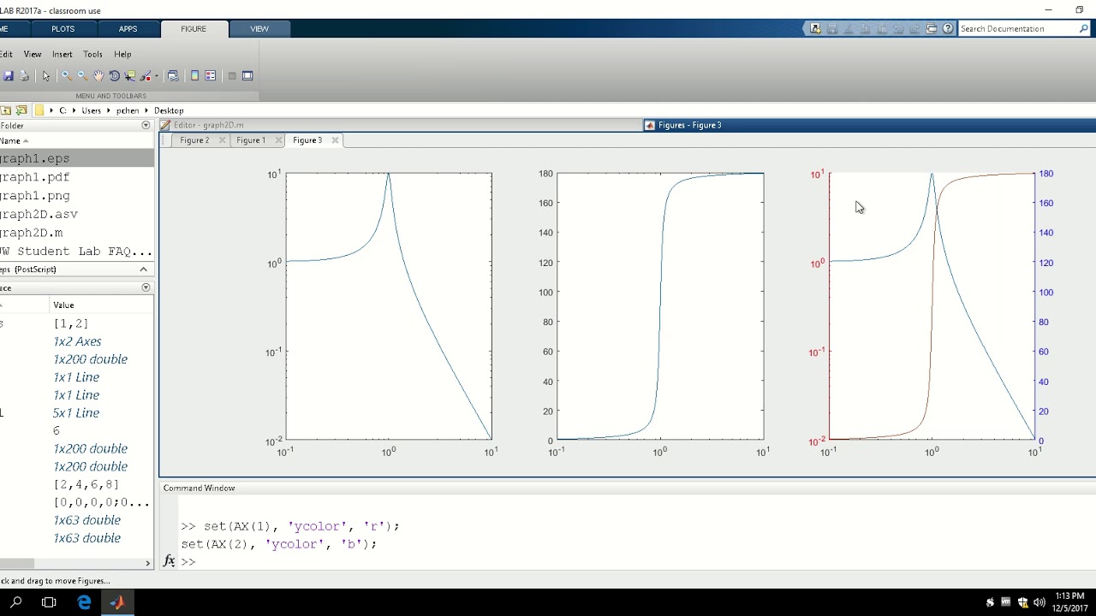
Task: Click the 5x1 Line workspace value
Action: point(76,413)
